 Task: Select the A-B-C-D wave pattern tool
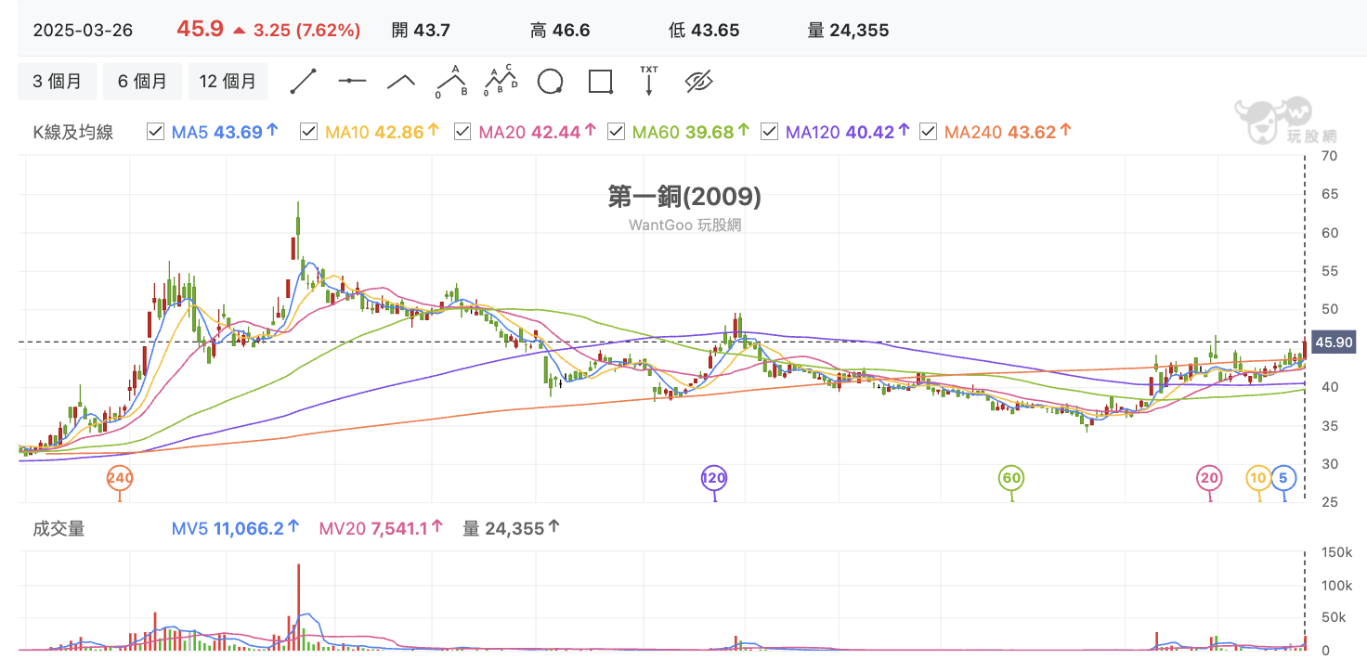(501, 82)
